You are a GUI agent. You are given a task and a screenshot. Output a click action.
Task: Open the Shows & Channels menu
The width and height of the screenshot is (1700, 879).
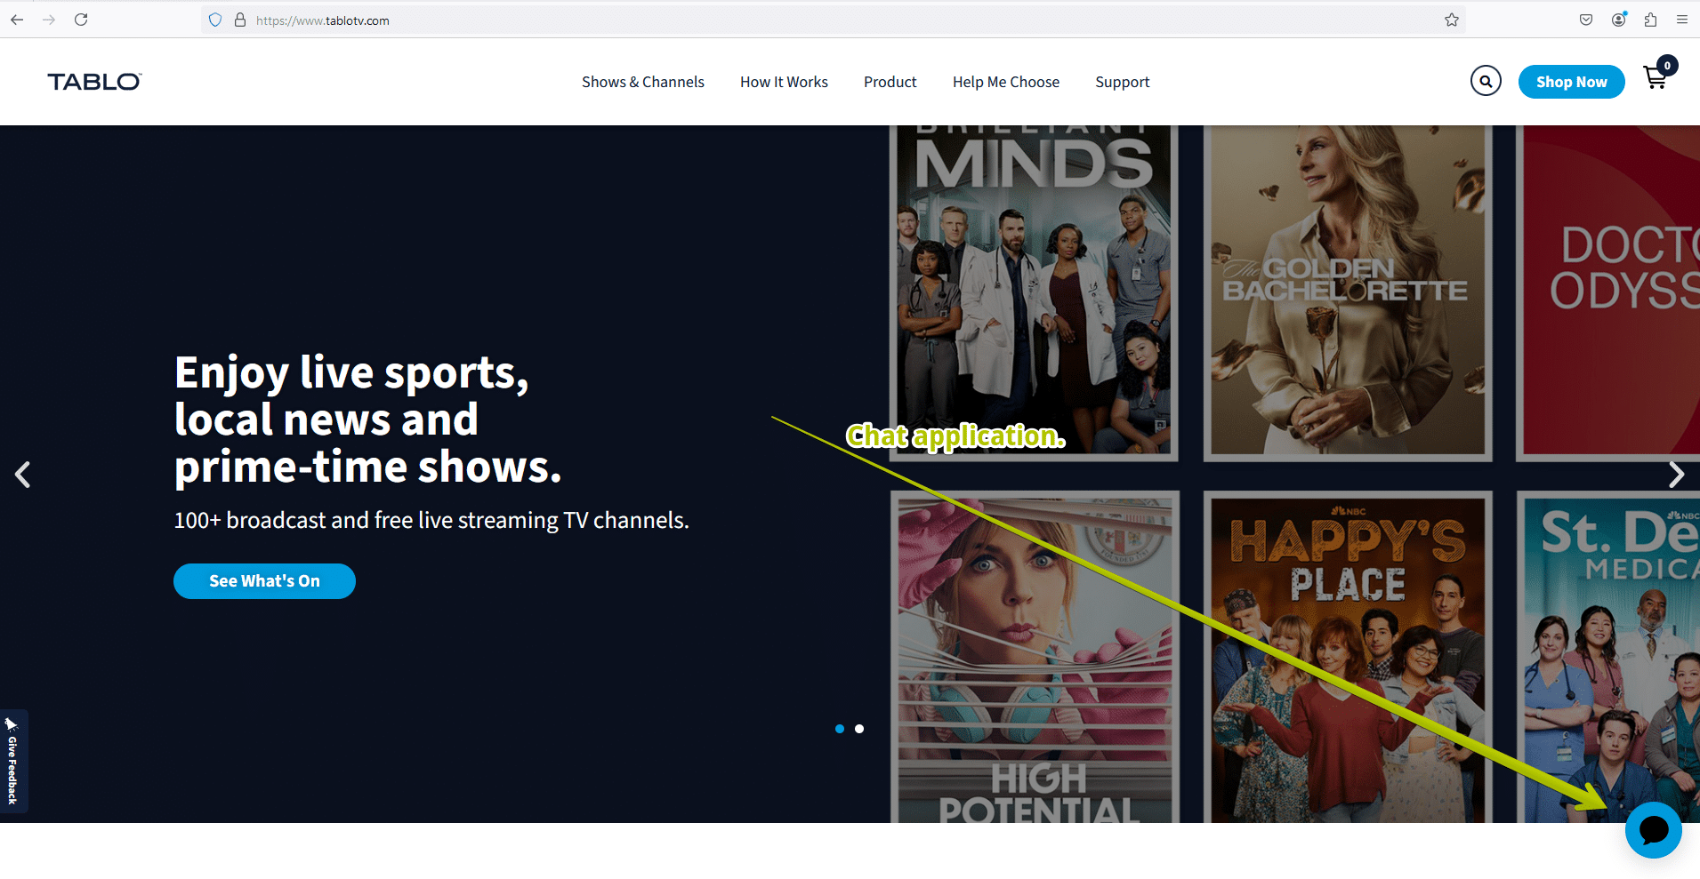[642, 81]
